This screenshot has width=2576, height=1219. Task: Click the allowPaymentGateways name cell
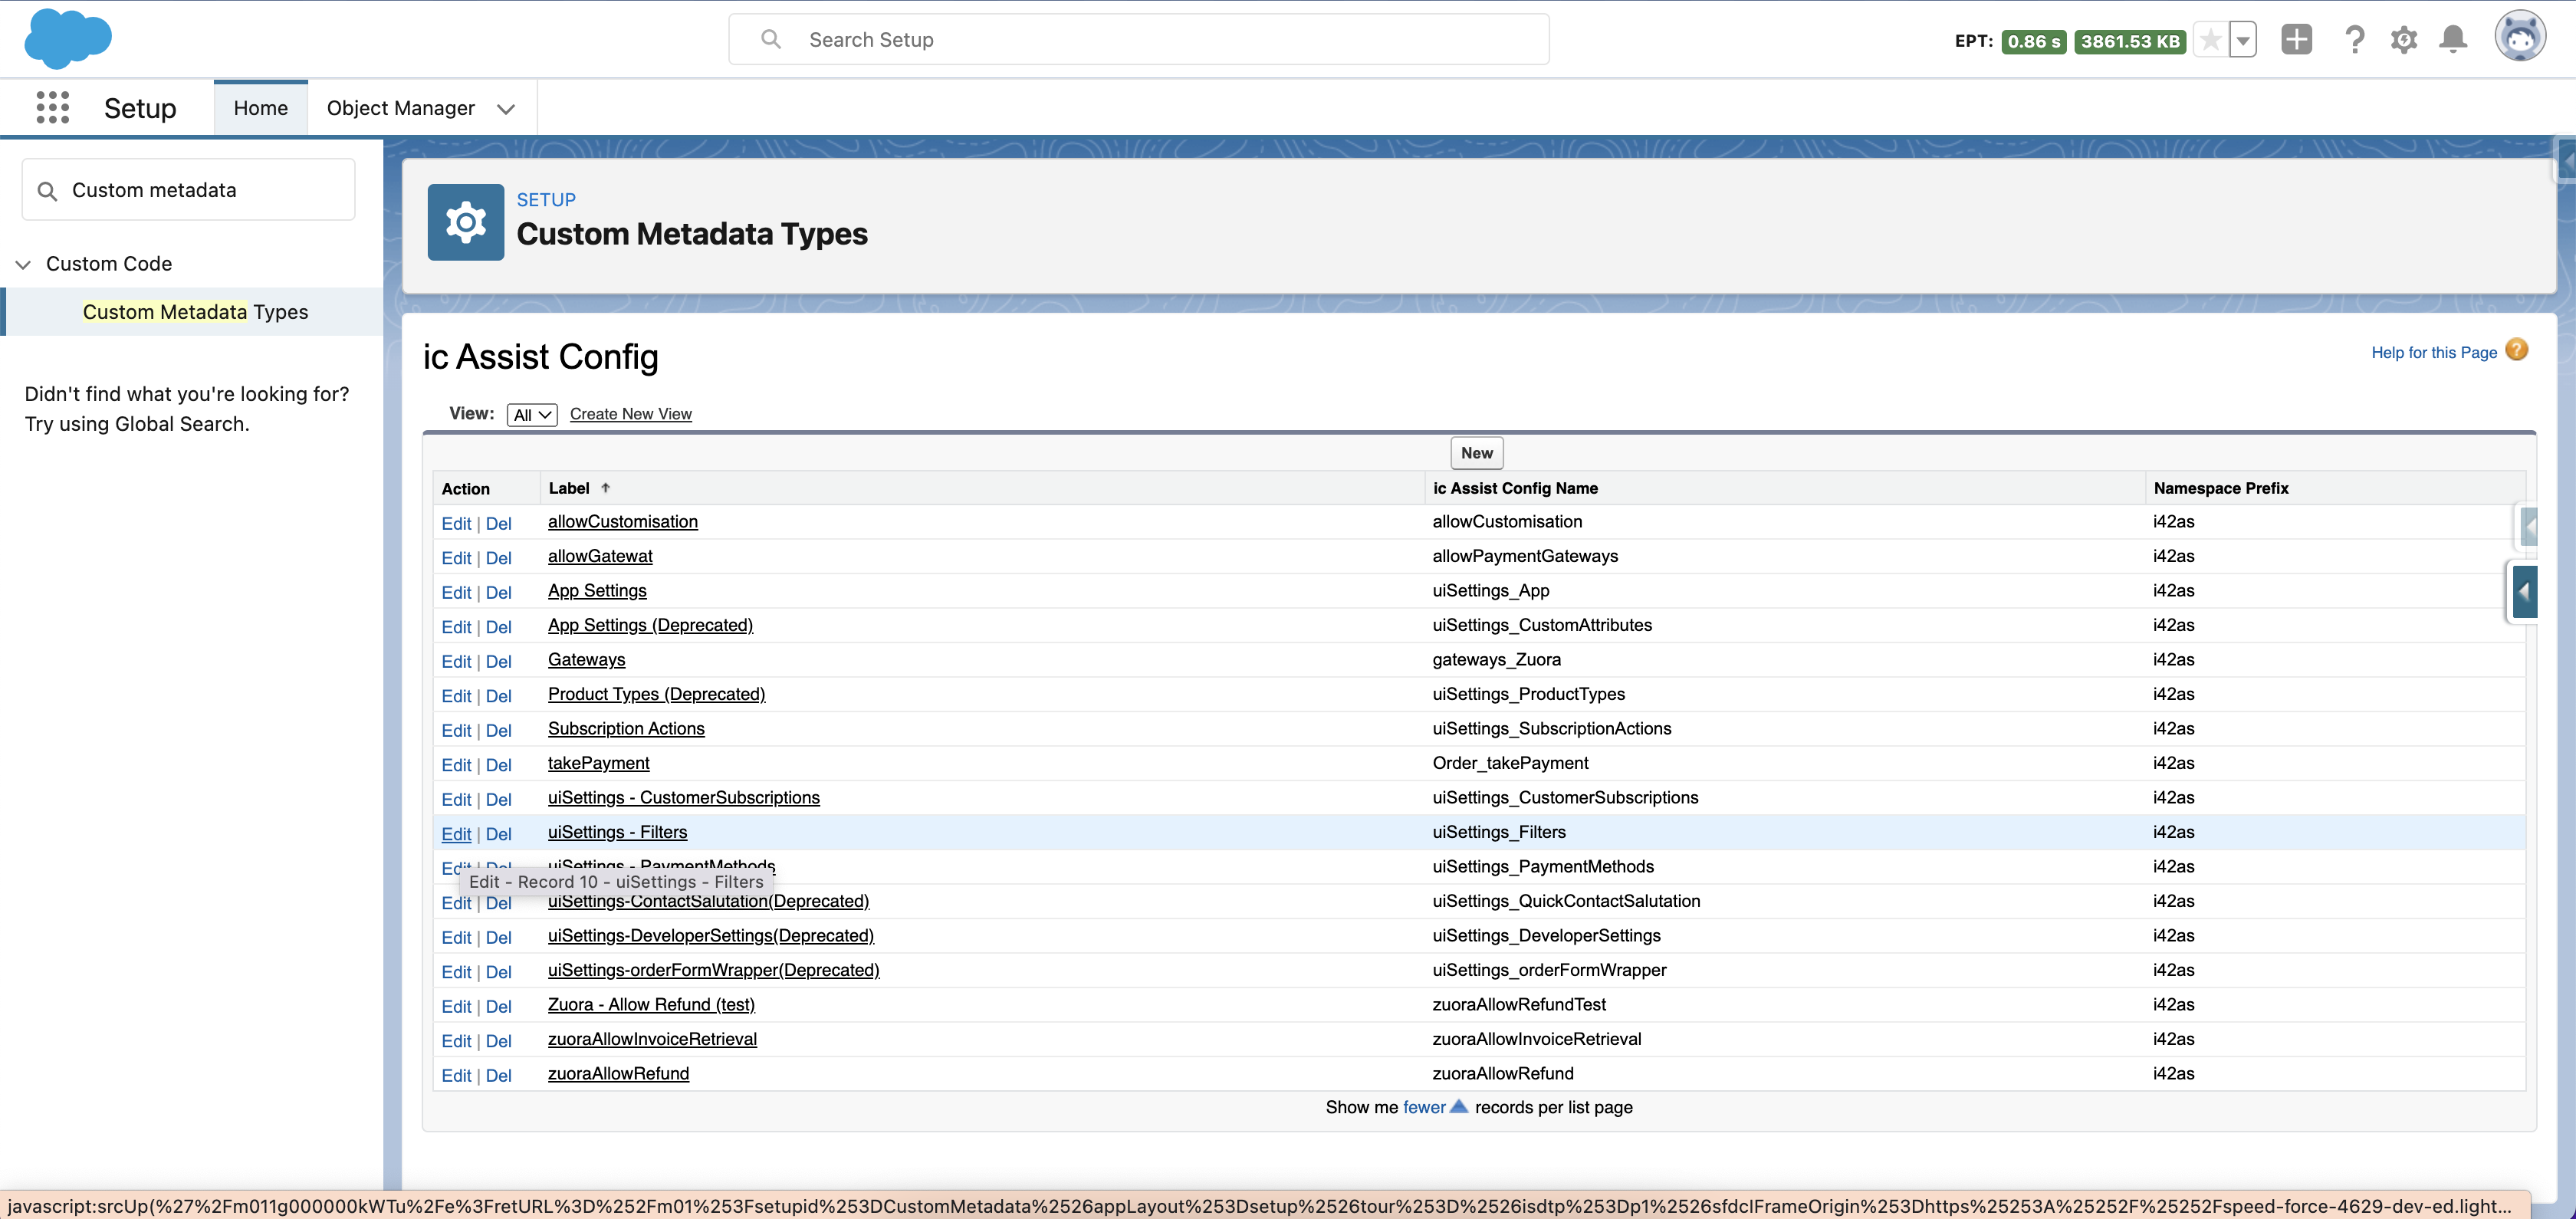(x=1525, y=556)
